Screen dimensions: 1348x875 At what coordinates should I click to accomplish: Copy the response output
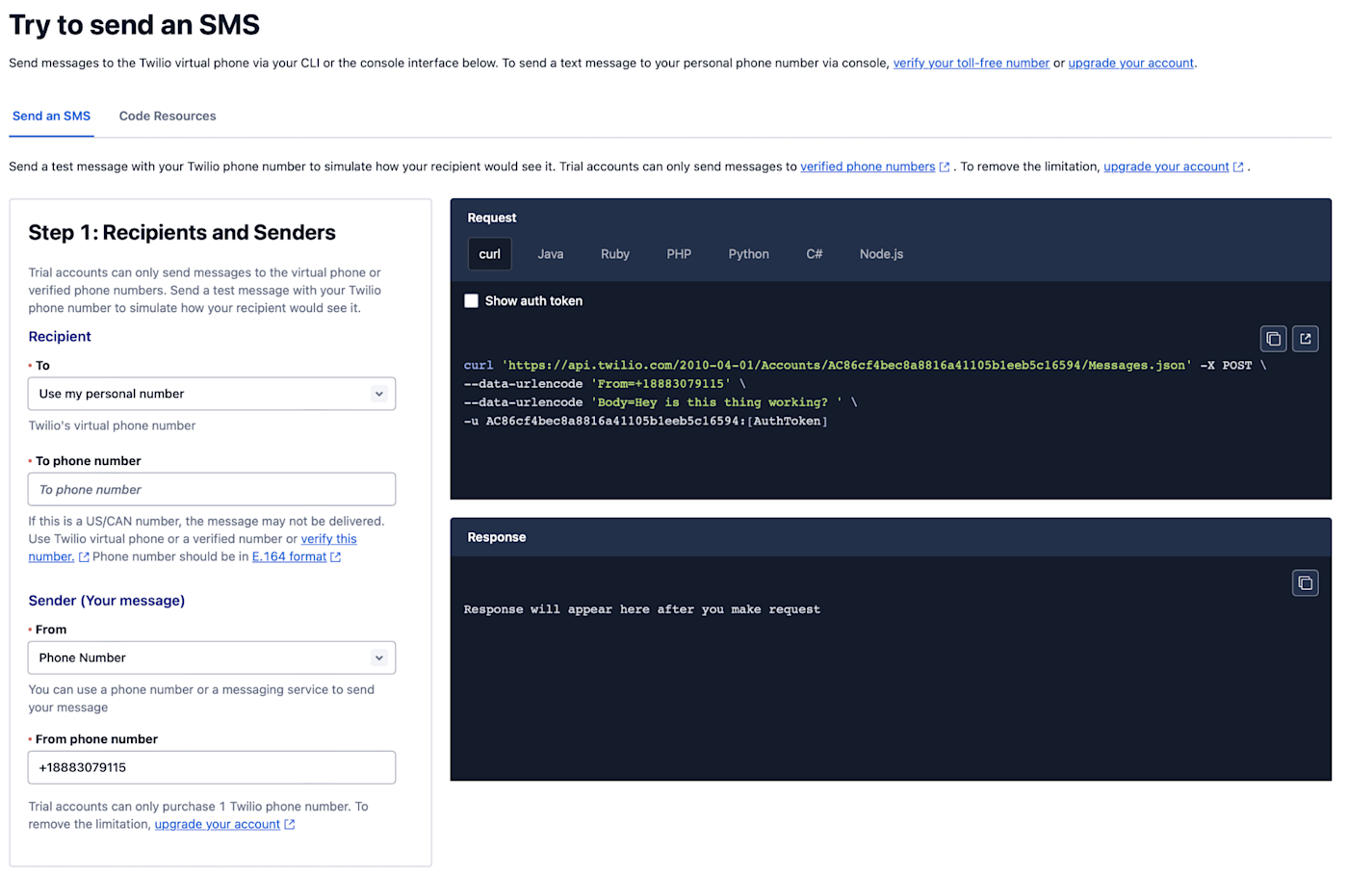coord(1306,583)
